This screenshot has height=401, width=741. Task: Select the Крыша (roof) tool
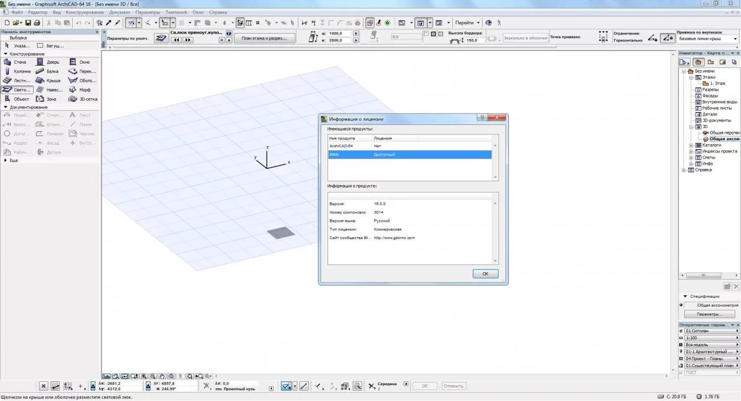[x=48, y=80]
